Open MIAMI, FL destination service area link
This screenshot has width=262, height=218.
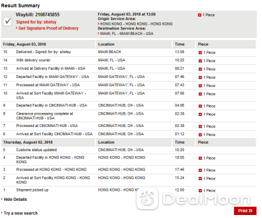click(127, 34)
